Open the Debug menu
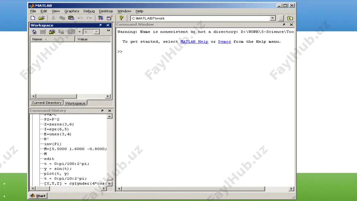This screenshot has height=201, width=357. click(89, 11)
